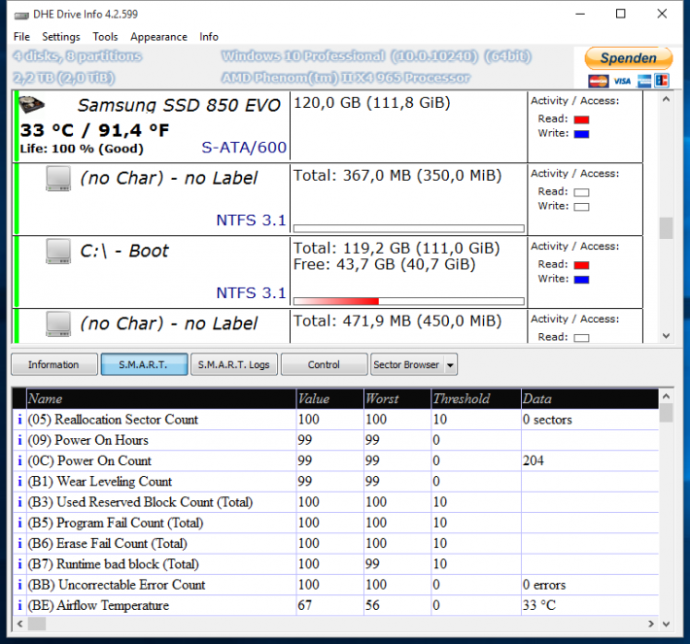Click the Name column header
This screenshot has width=690, height=644.
[161, 399]
